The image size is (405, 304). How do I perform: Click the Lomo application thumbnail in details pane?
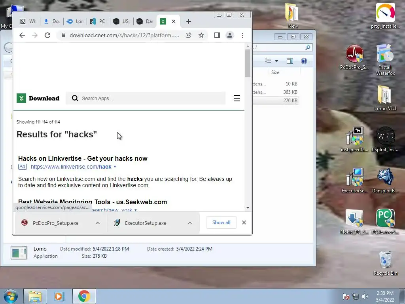(x=19, y=253)
